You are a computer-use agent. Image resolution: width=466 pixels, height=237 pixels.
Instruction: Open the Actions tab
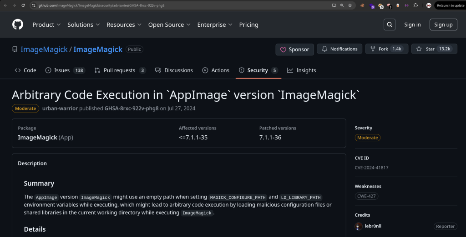pyautogui.click(x=216, y=70)
